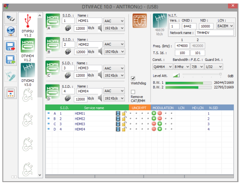Enable the Remove CAT/EMM checkbox

click(x=133, y=92)
